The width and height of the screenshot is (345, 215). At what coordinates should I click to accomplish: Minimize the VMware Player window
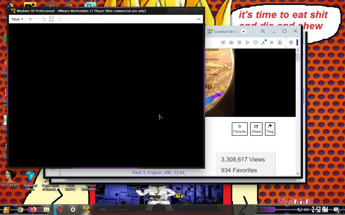click(173, 11)
